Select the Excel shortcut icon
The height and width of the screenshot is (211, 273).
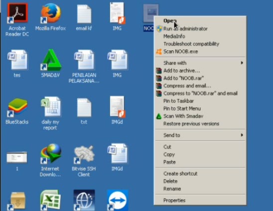point(51,200)
